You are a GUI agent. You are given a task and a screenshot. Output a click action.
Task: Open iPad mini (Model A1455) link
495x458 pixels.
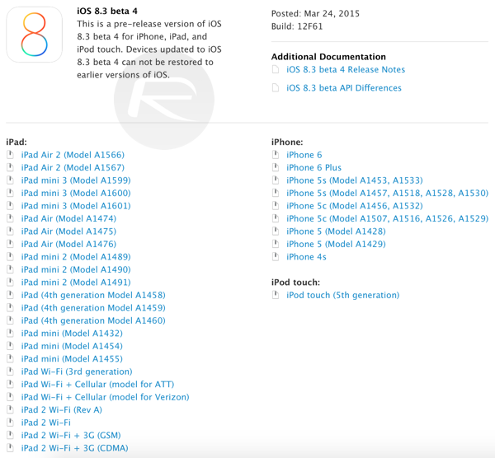(72, 358)
